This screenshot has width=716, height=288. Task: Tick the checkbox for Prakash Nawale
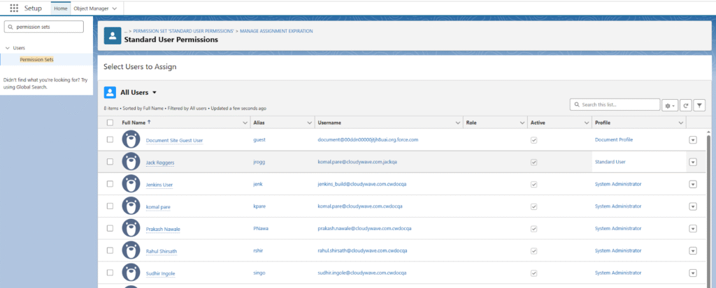tap(110, 228)
